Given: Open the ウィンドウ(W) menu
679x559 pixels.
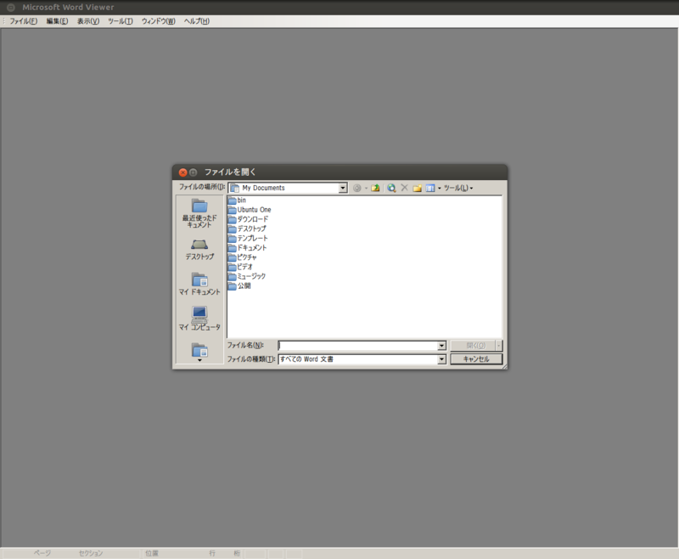Looking at the screenshot, I should click(159, 21).
